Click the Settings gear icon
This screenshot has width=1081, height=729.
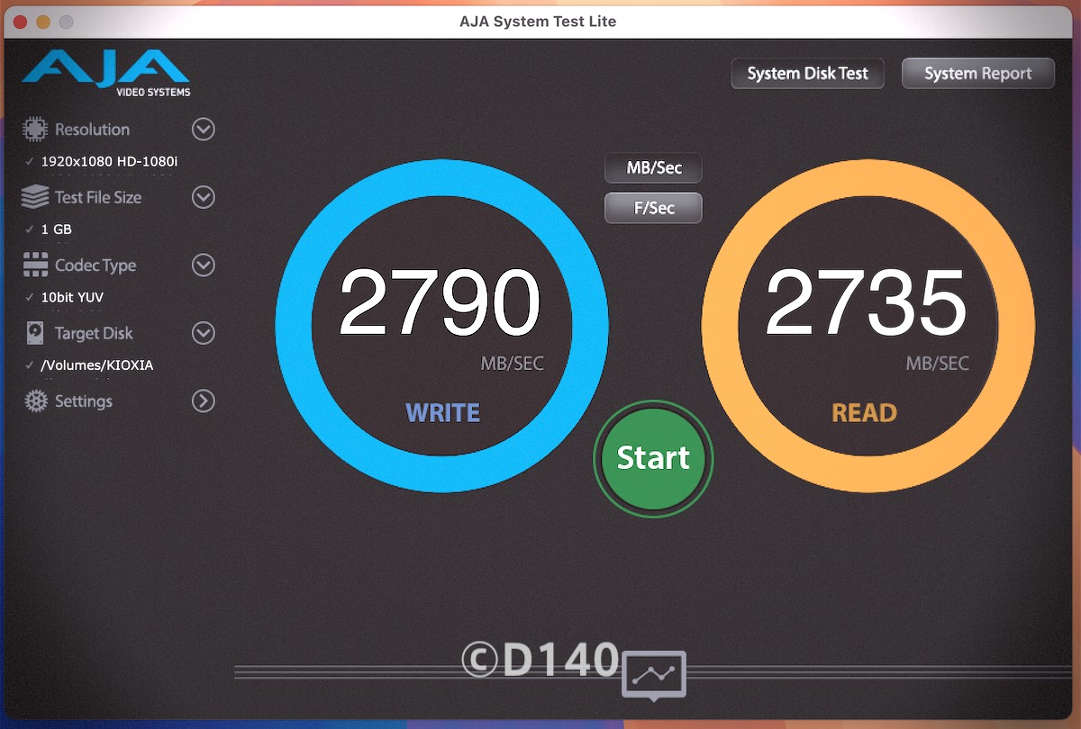point(35,401)
